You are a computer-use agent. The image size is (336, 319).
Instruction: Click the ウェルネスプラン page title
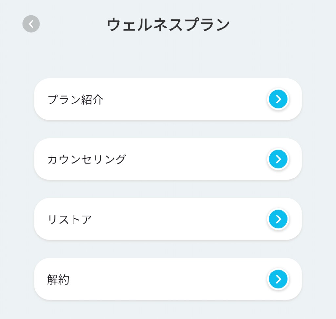pyautogui.click(x=168, y=25)
